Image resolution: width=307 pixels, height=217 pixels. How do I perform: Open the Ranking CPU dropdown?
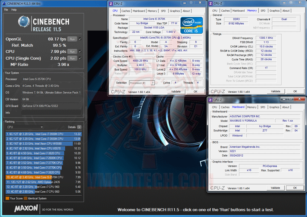24,127
